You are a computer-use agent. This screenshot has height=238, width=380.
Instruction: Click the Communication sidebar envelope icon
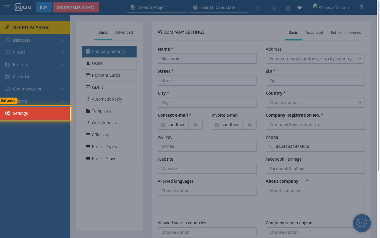[x=8, y=89]
